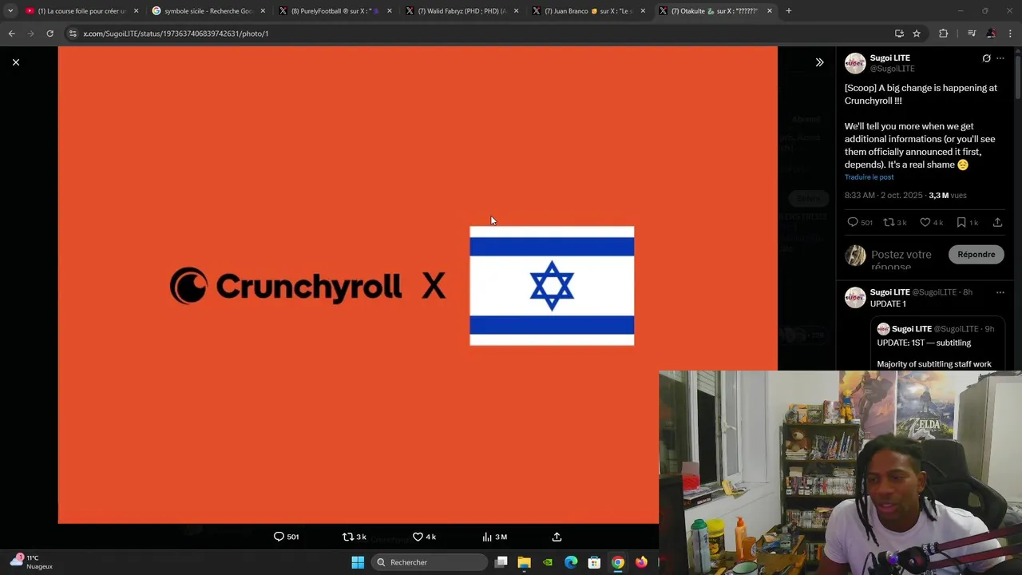The image size is (1022, 575).
Task: Go back in browser
Action: pyautogui.click(x=11, y=34)
